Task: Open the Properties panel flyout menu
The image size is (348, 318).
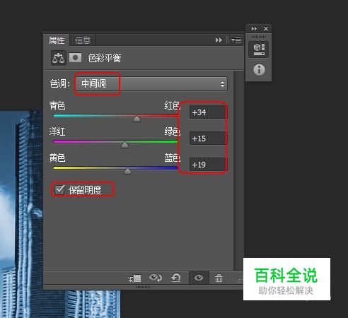Action: coord(236,40)
